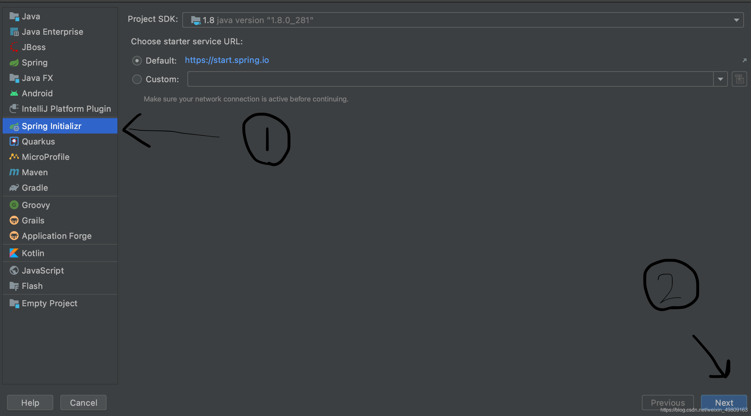Screen dimensions: 751x416
Task: Select Empty Project label
Action: pyautogui.click(x=49, y=303)
